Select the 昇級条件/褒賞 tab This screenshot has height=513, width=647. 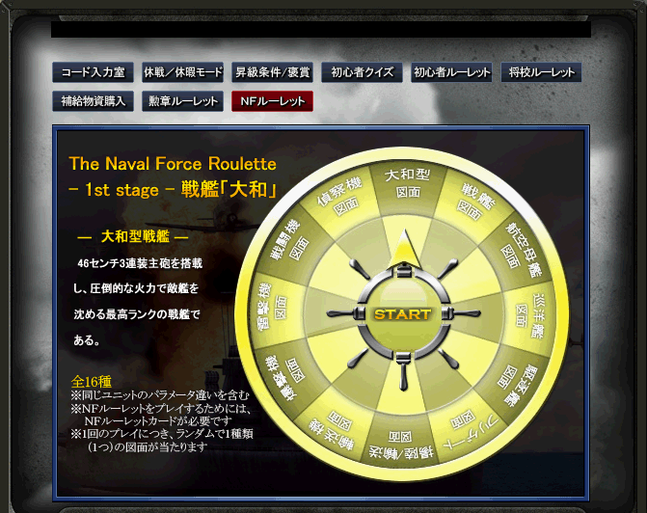click(x=272, y=72)
